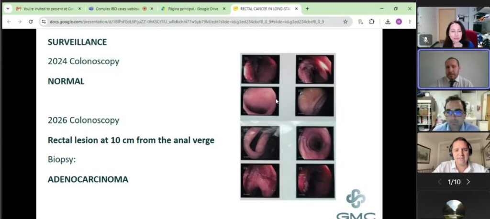
Task: Open the tab search dropdown in browser
Action: (x=8, y=9)
